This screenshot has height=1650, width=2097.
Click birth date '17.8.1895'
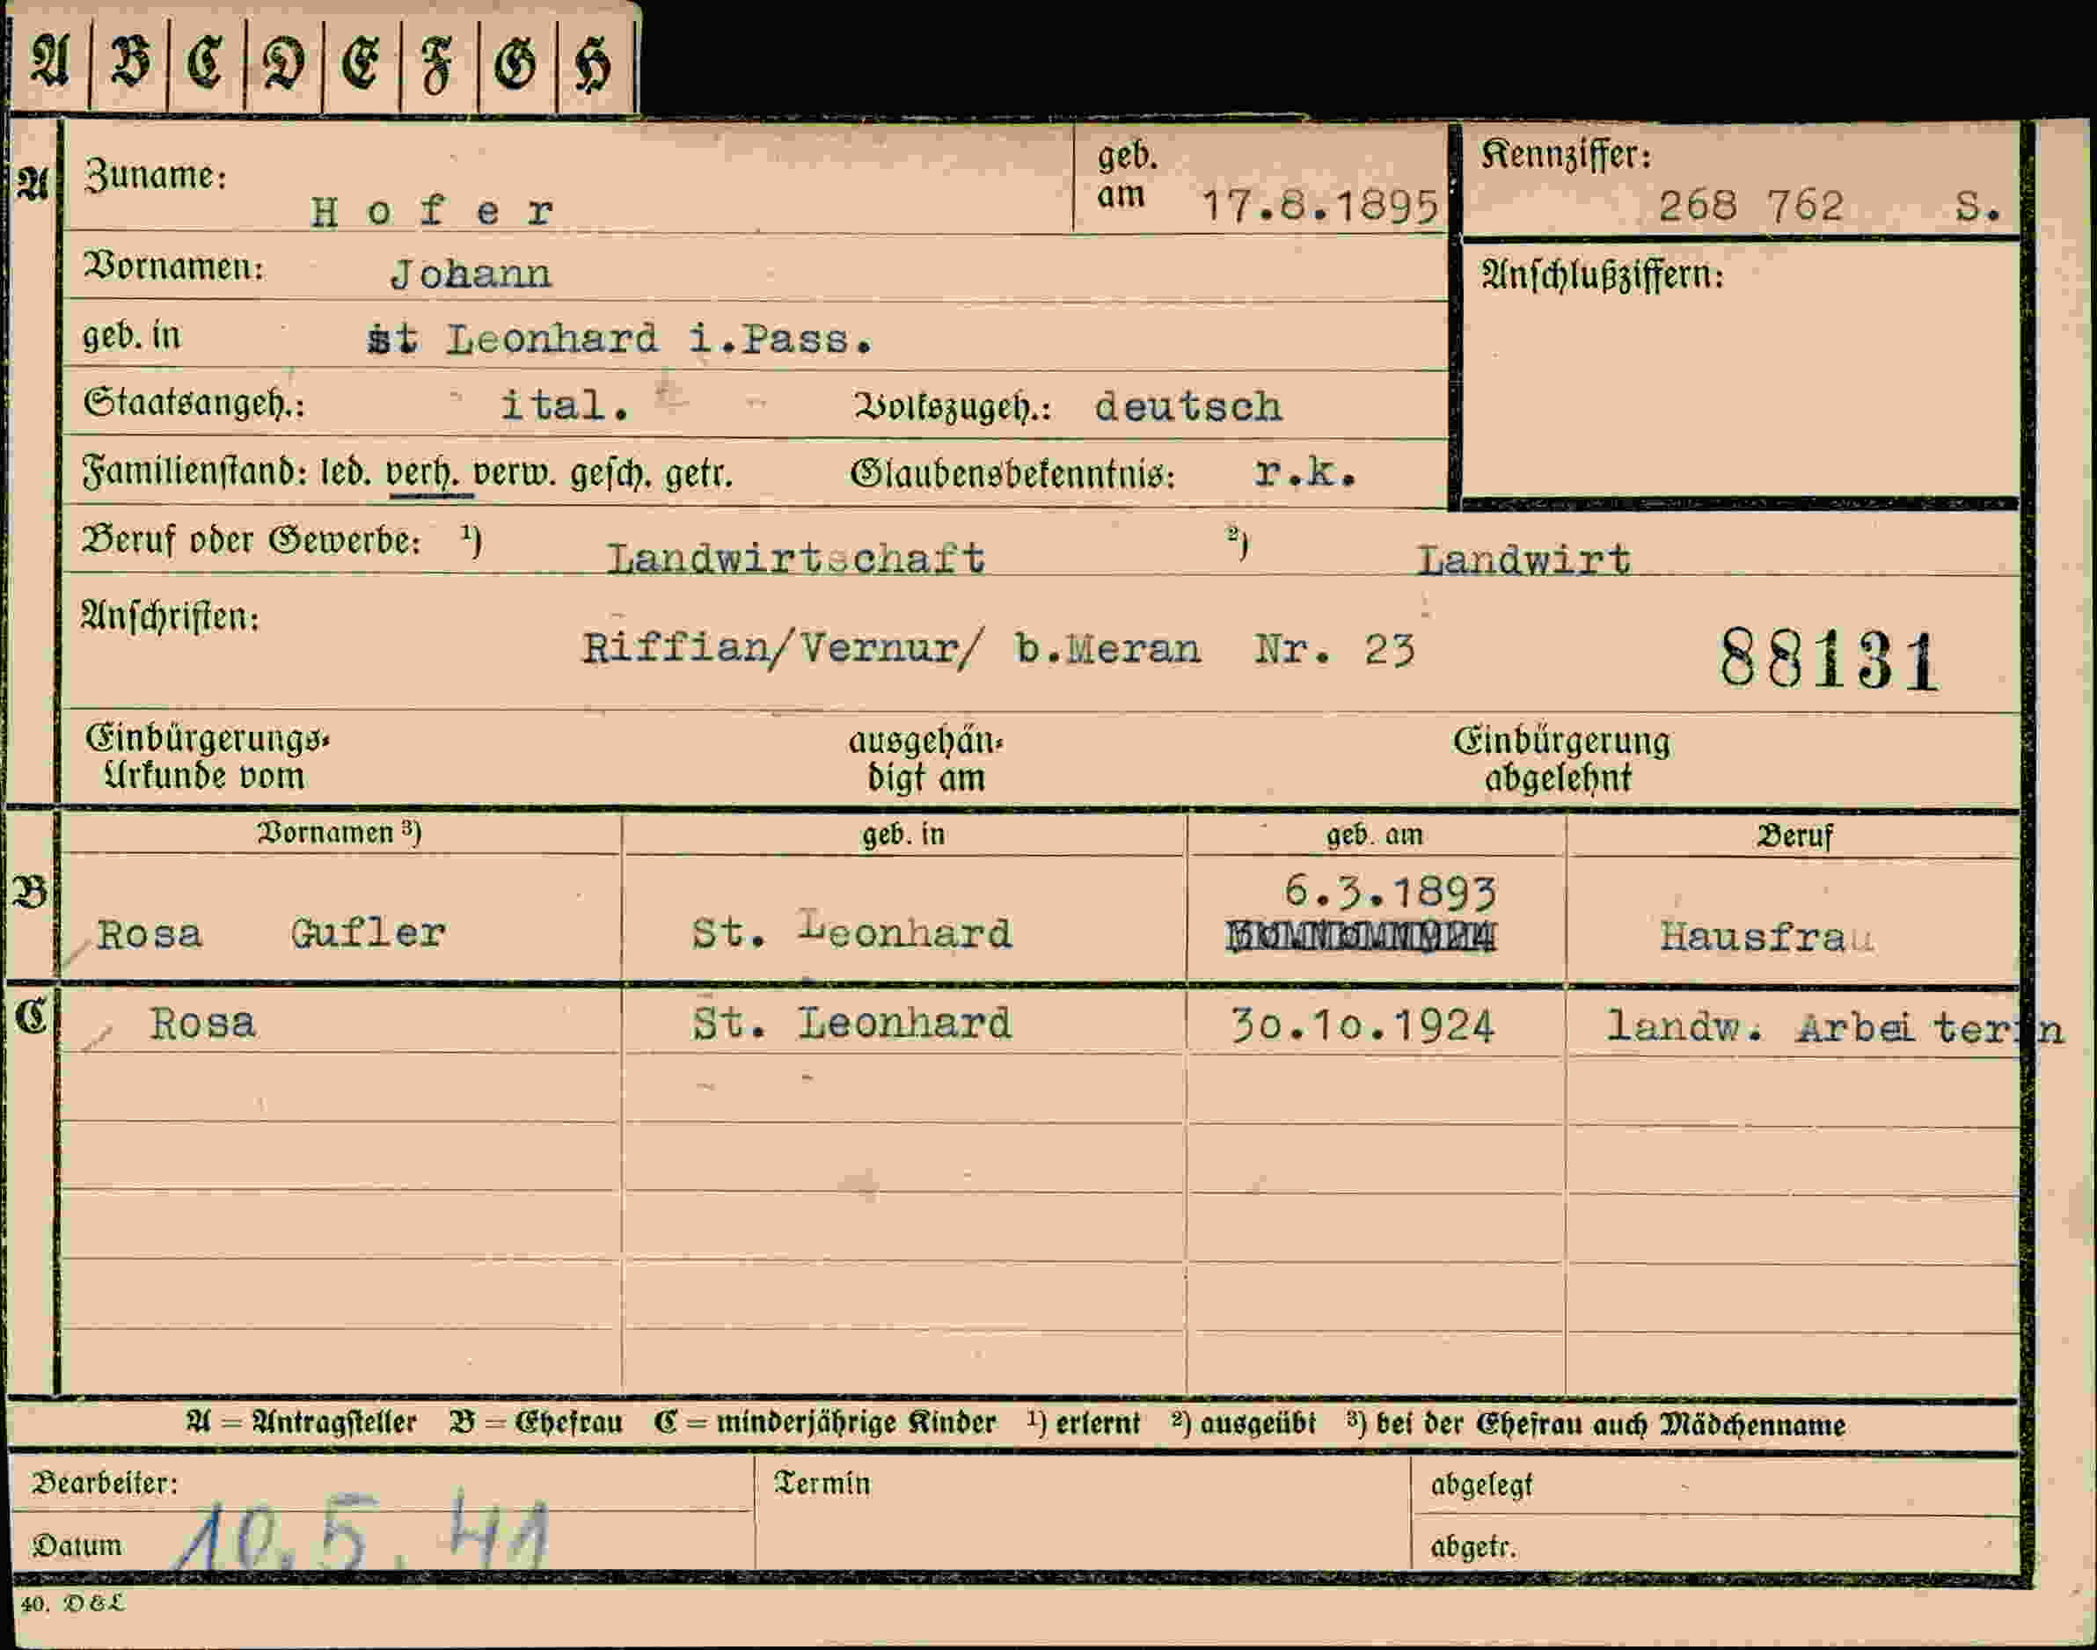click(1320, 206)
